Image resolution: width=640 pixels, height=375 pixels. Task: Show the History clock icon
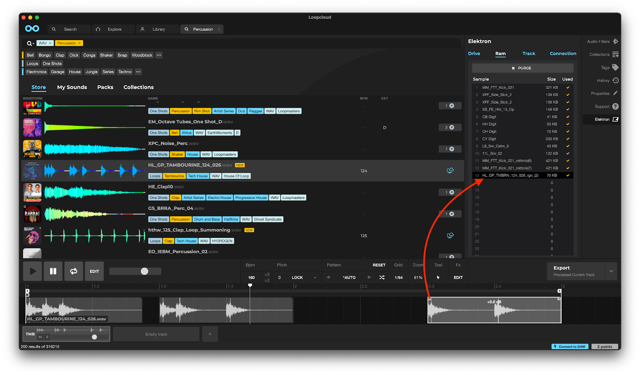click(x=616, y=80)
